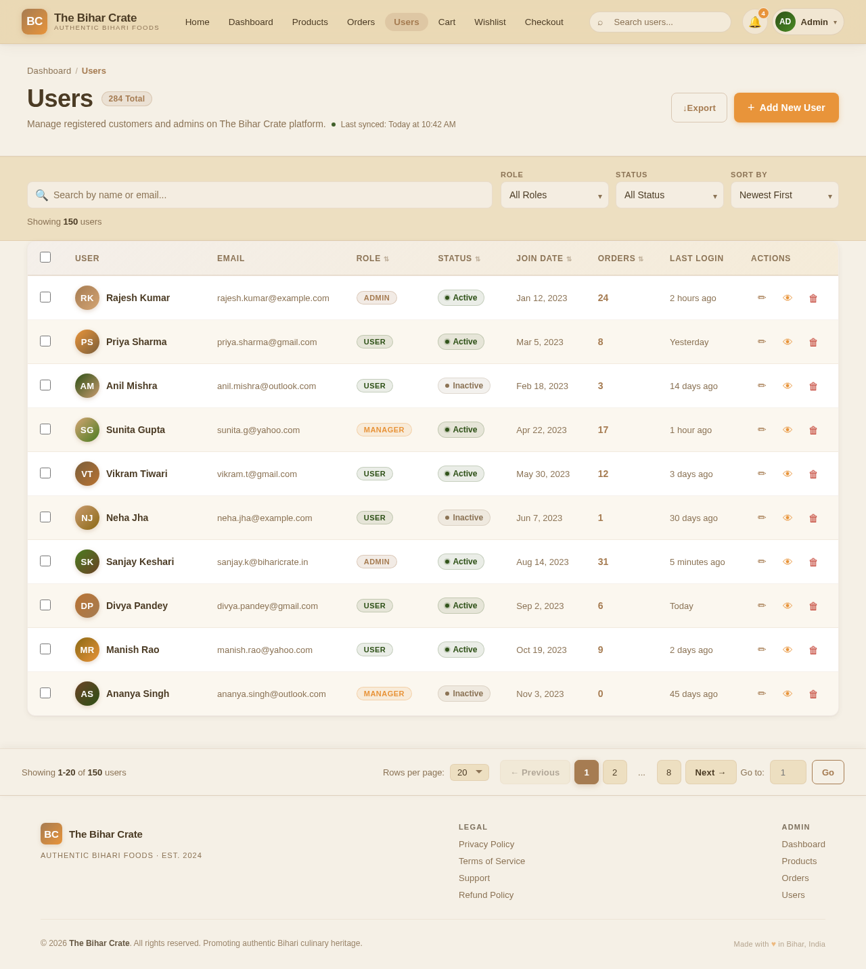
Task: Open Dashboard in top navigation
Action: tap(251, 22)
